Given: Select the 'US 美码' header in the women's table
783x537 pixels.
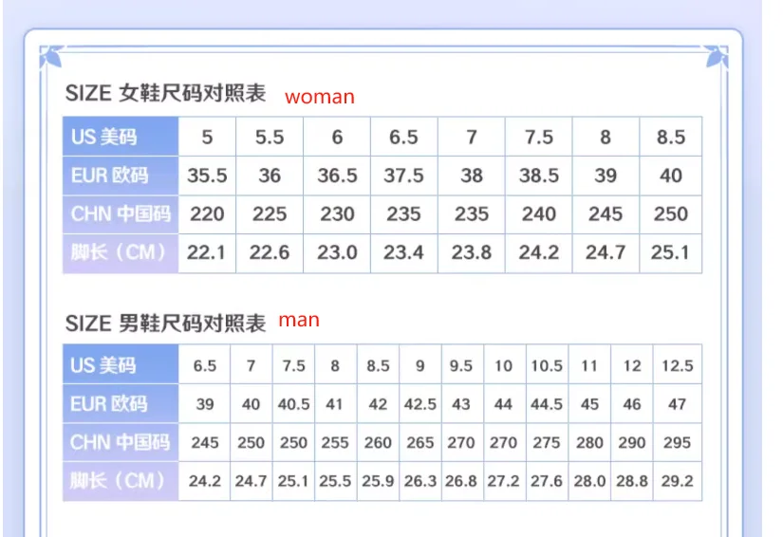Looking at the screenshot, I should (x=121, y=137).
